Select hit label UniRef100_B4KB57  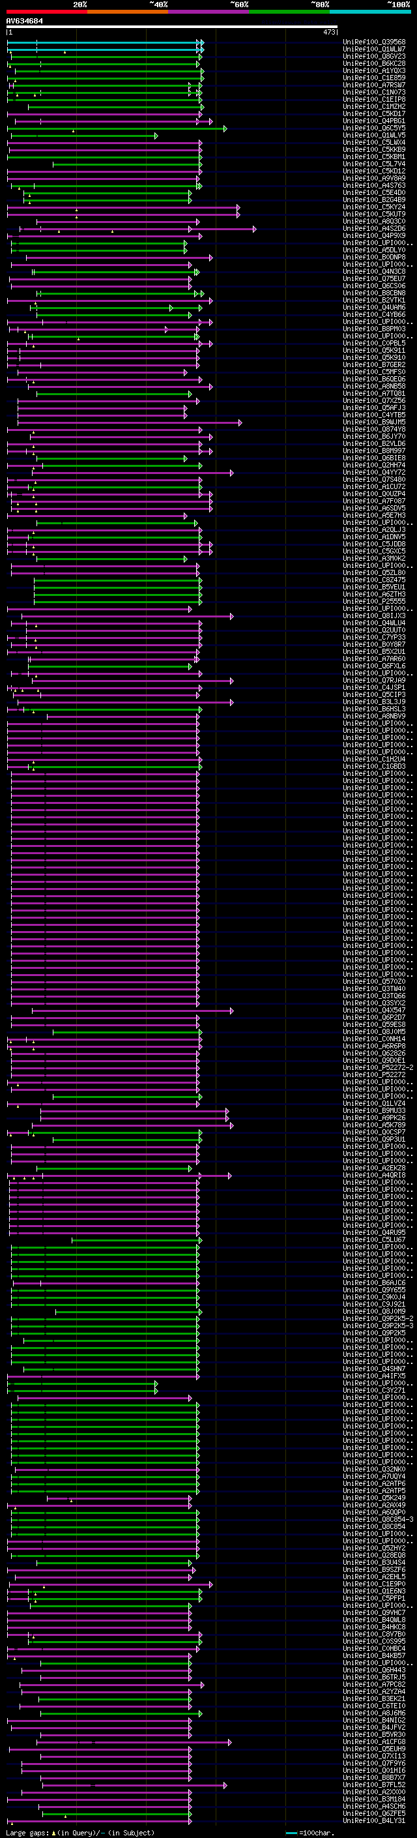(374, 1656)
